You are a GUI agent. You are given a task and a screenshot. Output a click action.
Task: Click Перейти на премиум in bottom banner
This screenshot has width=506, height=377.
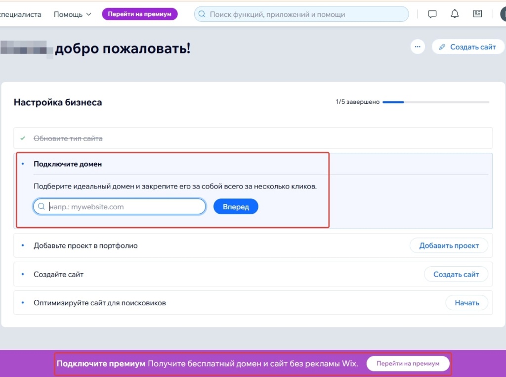point(408,364)
